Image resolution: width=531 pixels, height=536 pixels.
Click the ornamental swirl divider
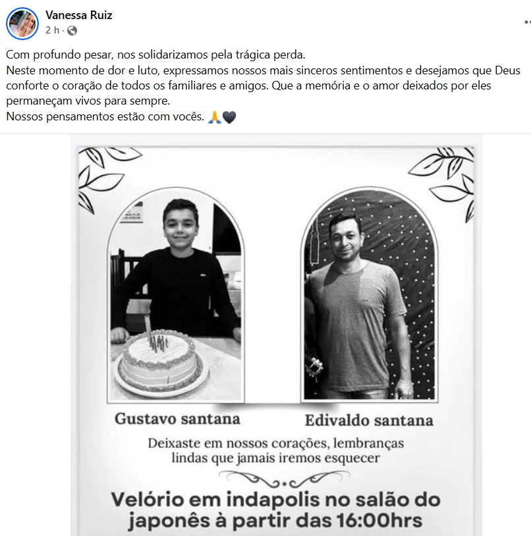[x=284, y=479]
